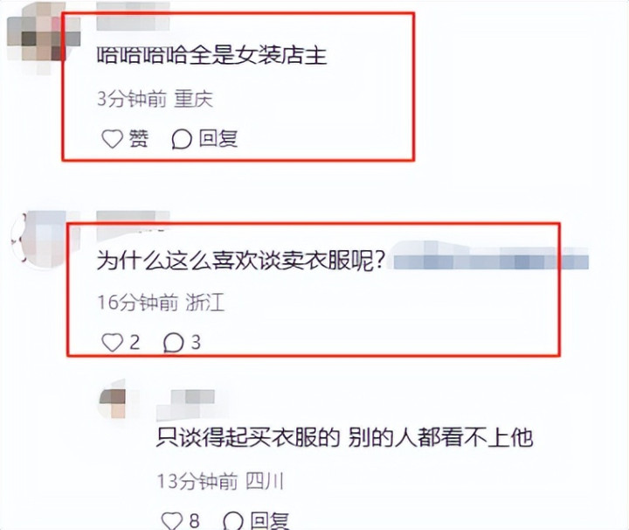Click blurred mention after 卖衣服呢 comment

point(491,255)
